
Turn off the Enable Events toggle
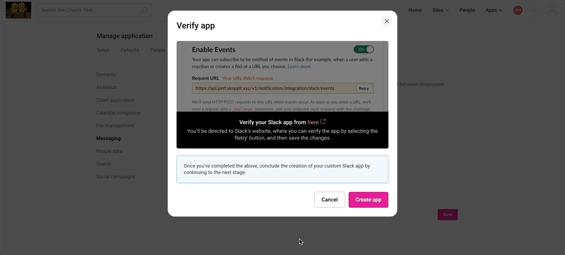pos(364,49)
